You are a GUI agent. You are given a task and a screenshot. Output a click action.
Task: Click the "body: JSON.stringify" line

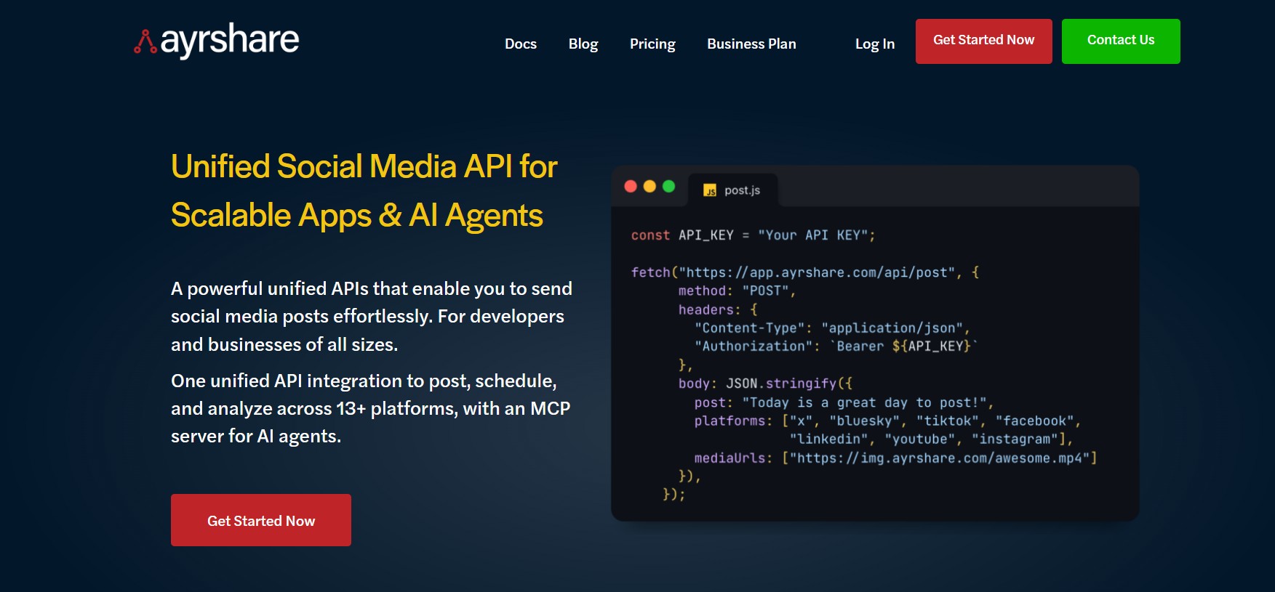(x=765, y=384)
